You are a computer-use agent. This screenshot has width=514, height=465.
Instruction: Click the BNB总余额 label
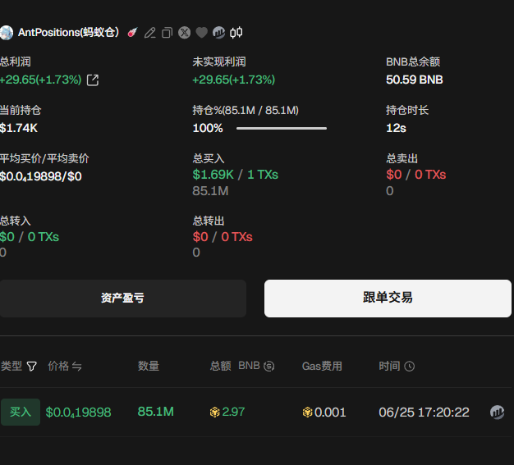413,62
